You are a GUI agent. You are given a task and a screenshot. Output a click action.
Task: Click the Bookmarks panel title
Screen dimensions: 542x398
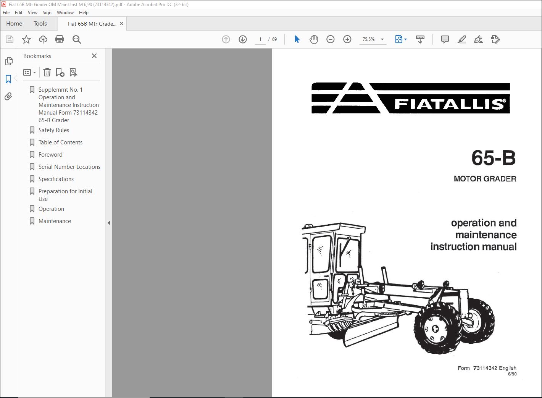pos(37,56)
